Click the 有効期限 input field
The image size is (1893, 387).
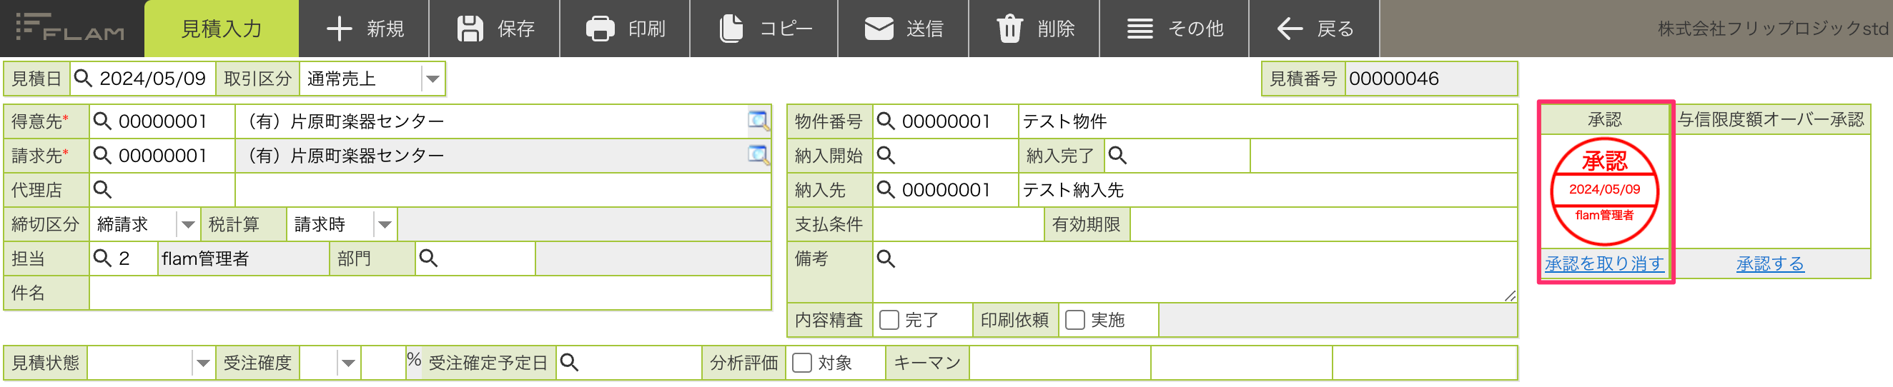(x=1323, y=225)
